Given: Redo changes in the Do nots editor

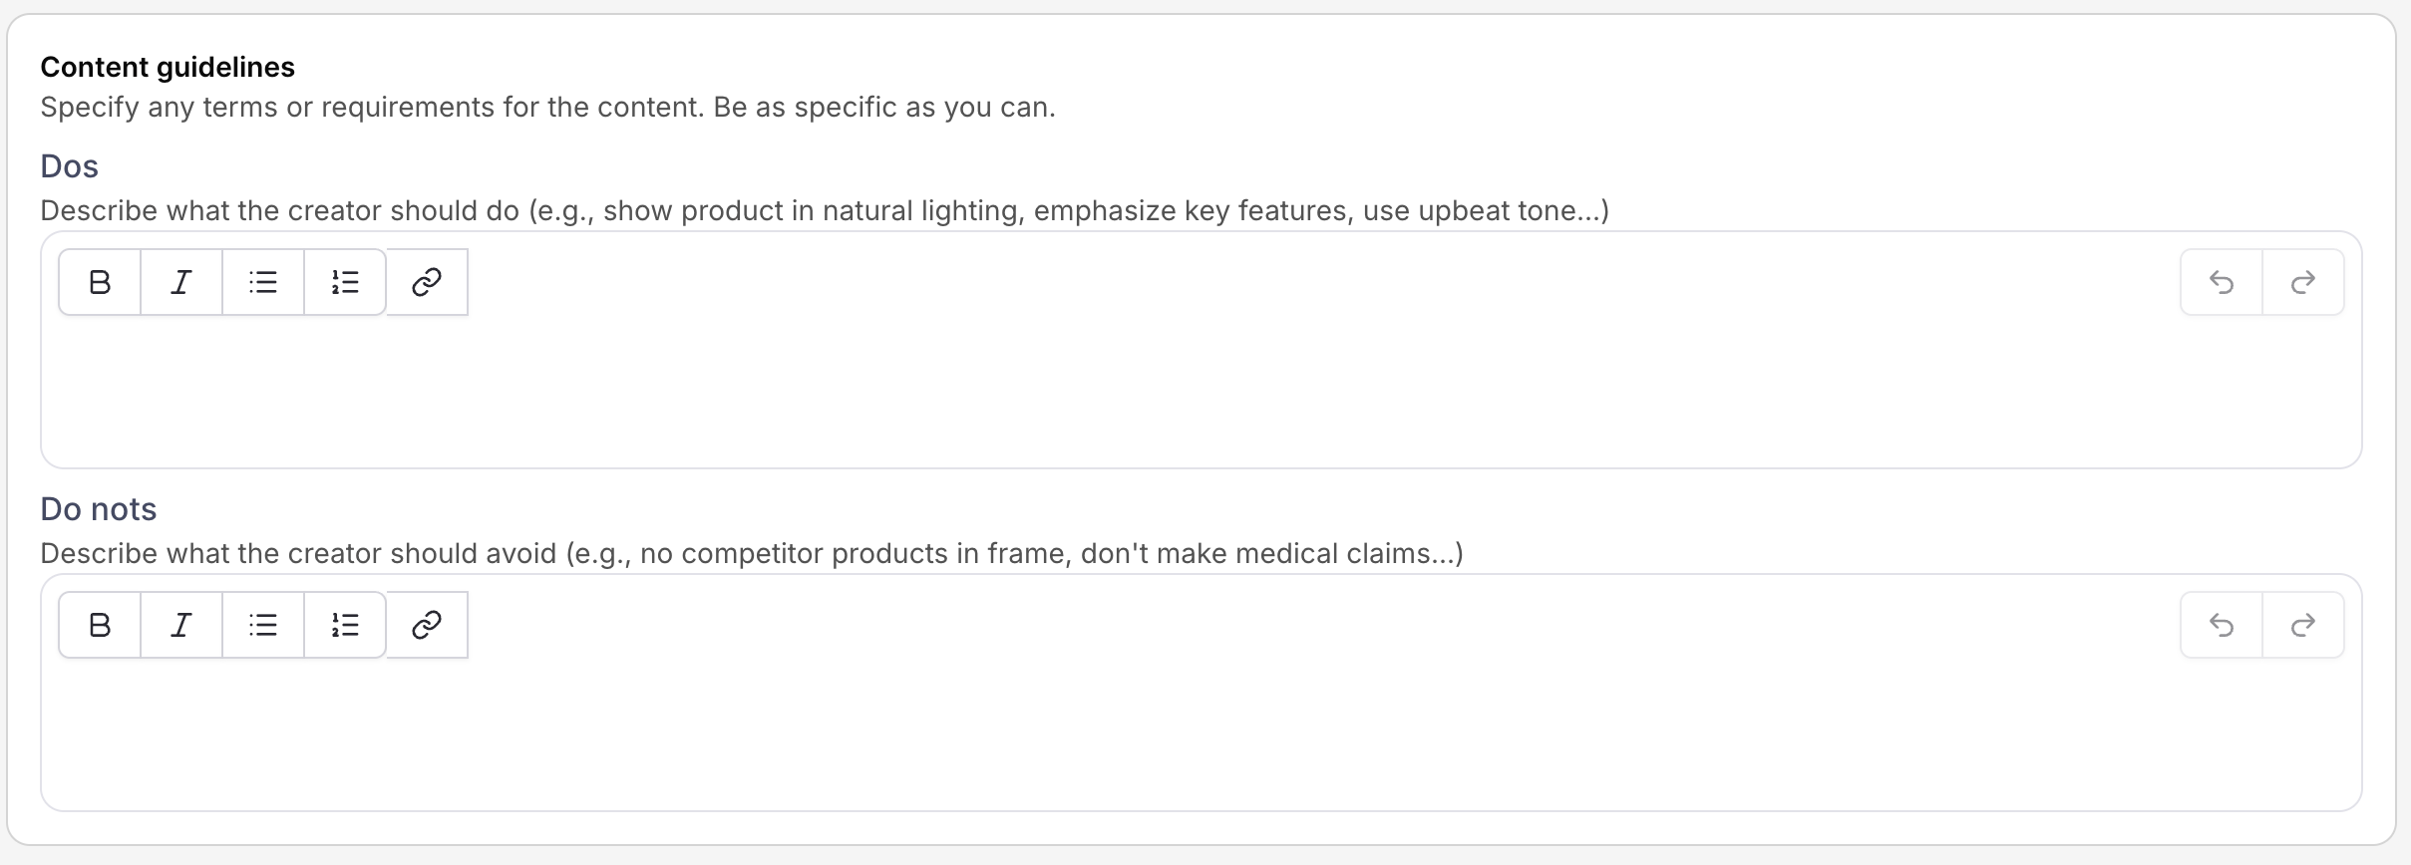Looking at the screenshot, I should click(2303, 625).
